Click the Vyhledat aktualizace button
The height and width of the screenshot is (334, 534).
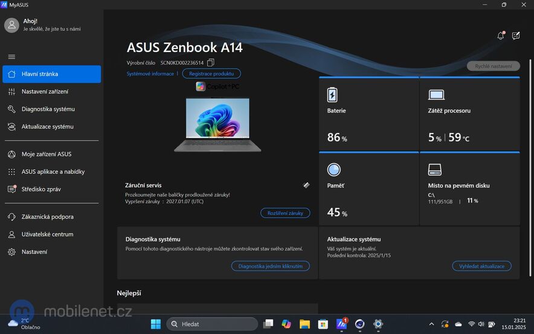481,266
